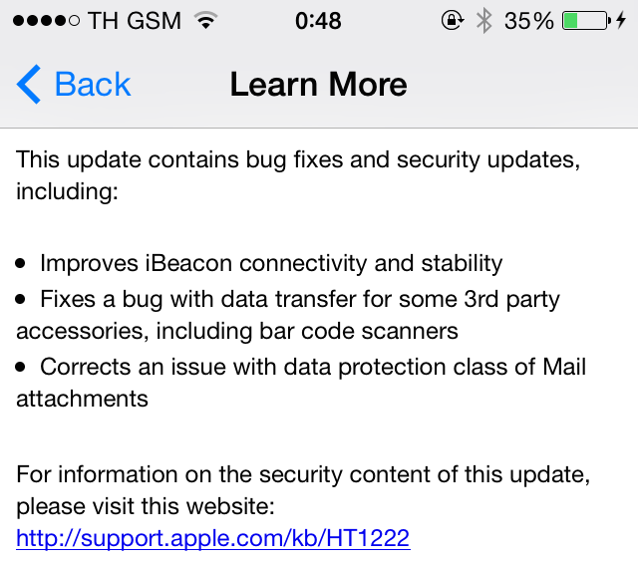Tap the iBeacon connectivity bullet item

(x=271, y=263)
